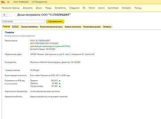
Task: Click green up arrow next to Прибыль
Action: 60,83
